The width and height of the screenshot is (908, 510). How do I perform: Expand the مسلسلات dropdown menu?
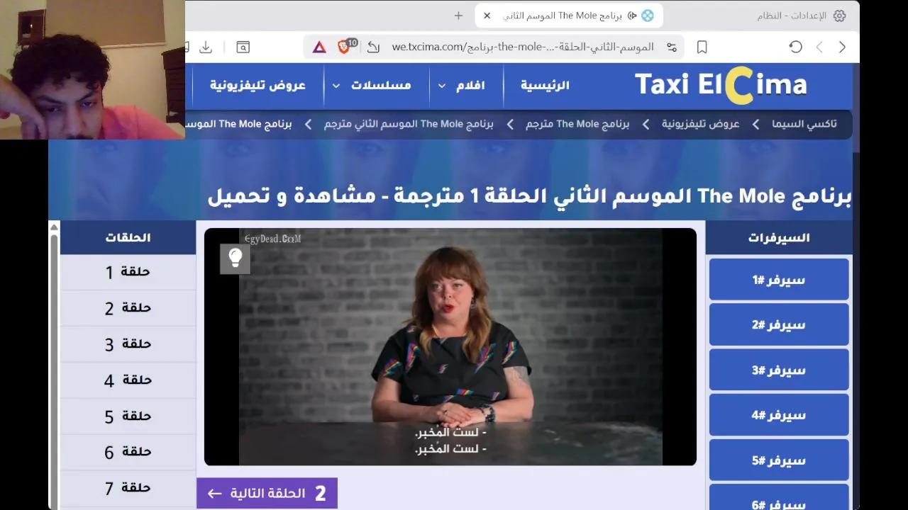[x=372, y=85]
